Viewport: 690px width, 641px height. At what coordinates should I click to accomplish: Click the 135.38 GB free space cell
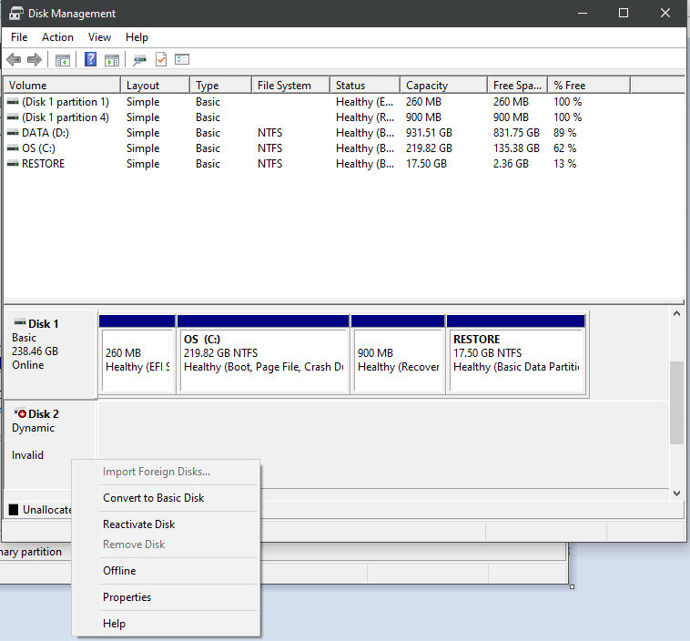click(516, 148)
